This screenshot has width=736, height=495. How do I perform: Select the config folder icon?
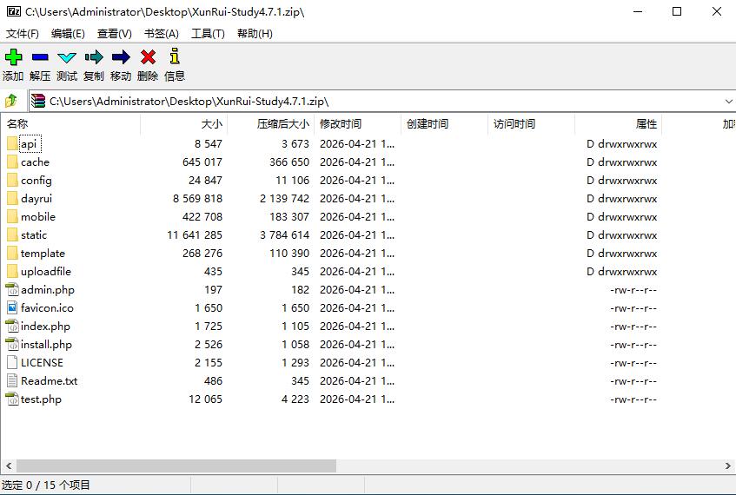click(x=12, y=180)
